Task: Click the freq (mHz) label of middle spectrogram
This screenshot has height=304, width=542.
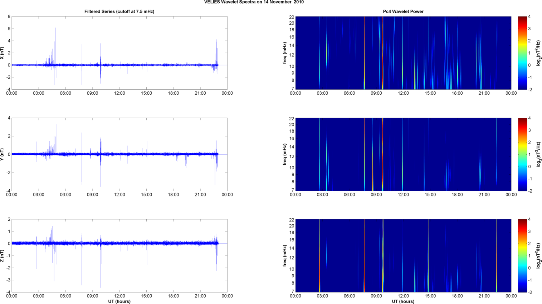Action: (285, 154)
